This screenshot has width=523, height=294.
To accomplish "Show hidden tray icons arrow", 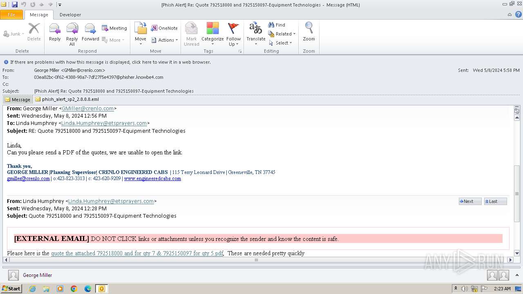I will coord(456,289).
